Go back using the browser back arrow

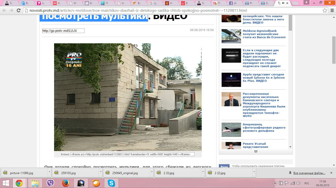pyautogui.click(x=4, y=10)
